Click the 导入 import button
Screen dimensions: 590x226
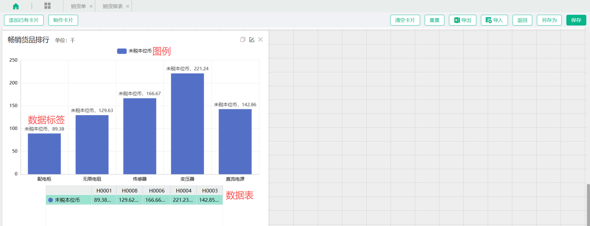click(x=494, y=20)
